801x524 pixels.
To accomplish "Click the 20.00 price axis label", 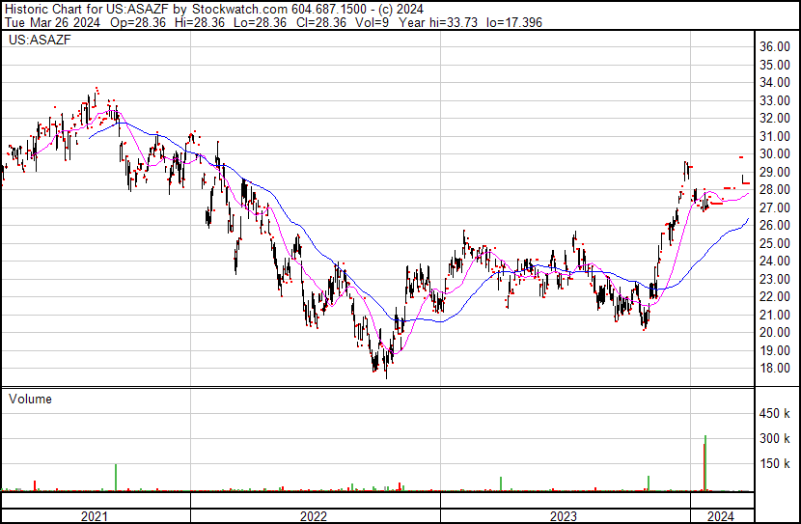I will point(775,333).
